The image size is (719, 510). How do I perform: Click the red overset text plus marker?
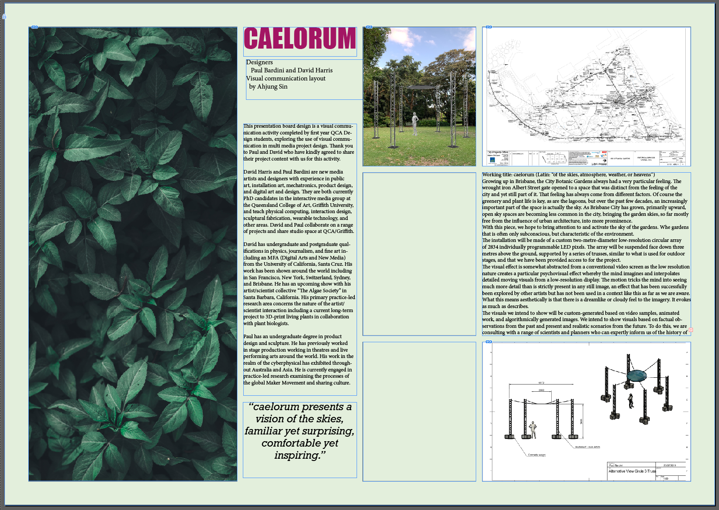coord(691,330)
